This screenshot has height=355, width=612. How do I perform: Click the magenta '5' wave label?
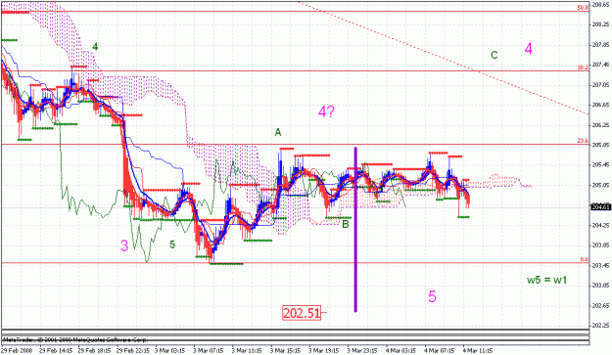pyautogui.click(x=432, y=296)
